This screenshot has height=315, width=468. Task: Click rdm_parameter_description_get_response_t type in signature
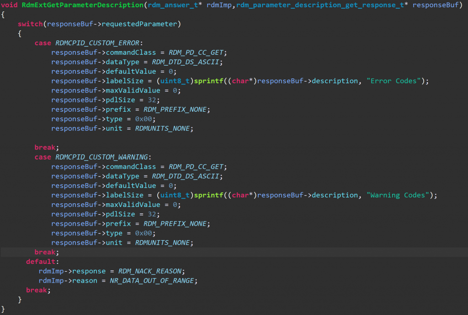[x=320, y=5]
